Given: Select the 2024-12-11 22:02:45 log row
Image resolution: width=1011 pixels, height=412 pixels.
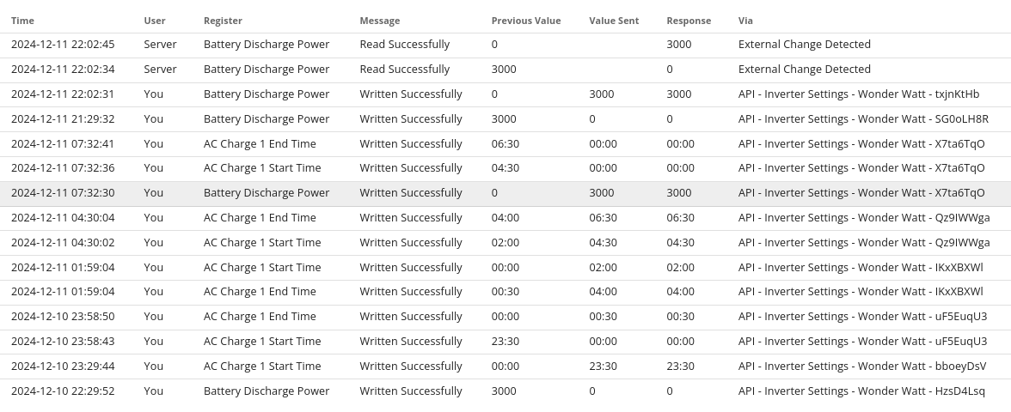Looking at the screenshot, I should (505, 45).
